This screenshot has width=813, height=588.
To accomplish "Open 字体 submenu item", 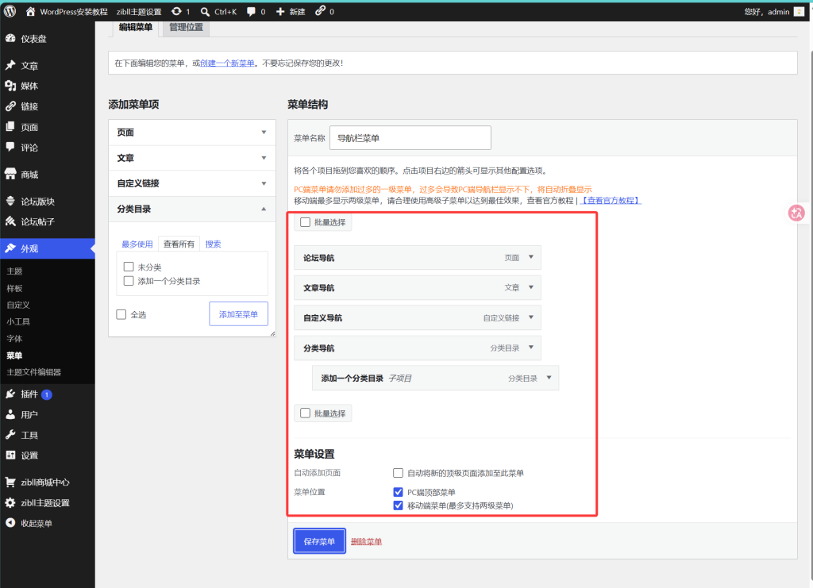I will pos(14,338).
